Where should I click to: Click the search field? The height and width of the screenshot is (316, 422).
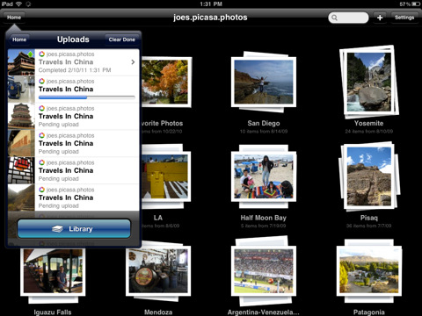348,18
